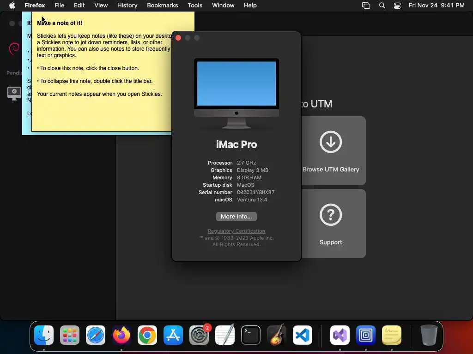Open the App Store Dock icon
Image resolution: width=473 pixels, height=354 pixels.
173,335
